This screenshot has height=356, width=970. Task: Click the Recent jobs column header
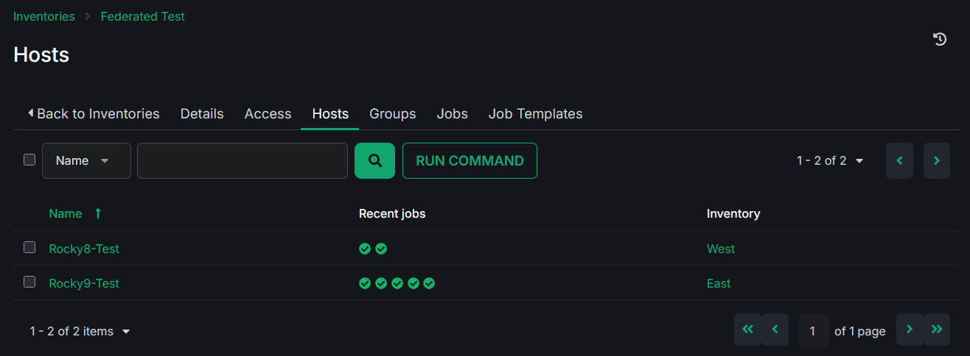click(392, 213)
